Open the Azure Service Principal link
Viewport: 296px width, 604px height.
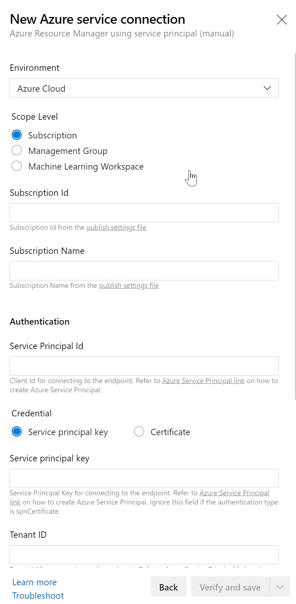(x=203, y=381)
